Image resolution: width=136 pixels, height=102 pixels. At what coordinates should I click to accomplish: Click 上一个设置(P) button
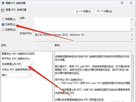pos(83,11)
